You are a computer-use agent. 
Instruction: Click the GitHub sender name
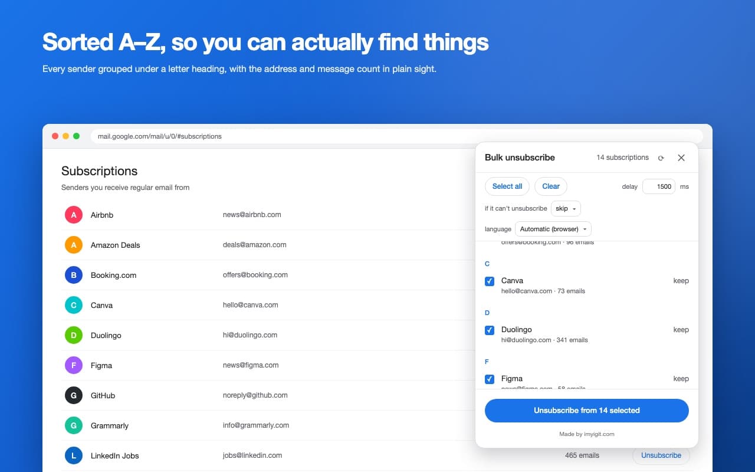[x=103, y=396]
